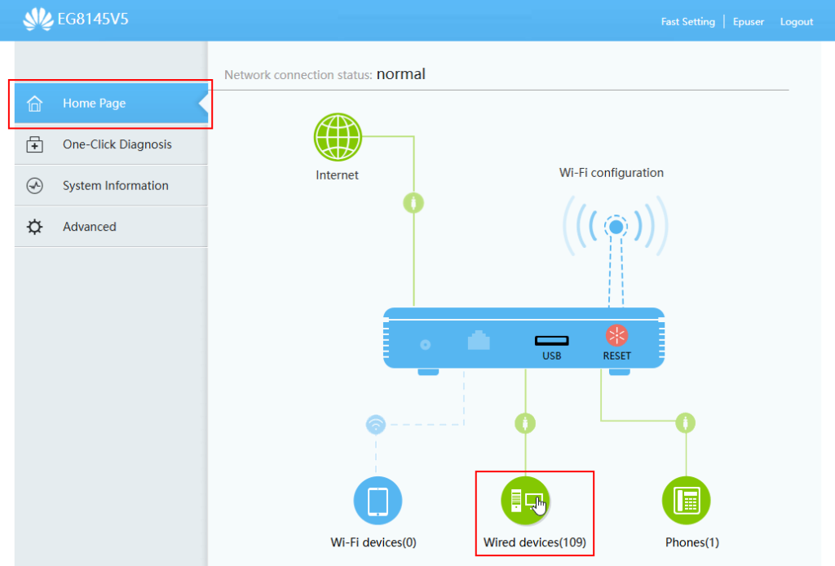The width and height of the screenshot is (835, 566).
Task: Click the green Internet globe icon
Action: click(338, 137)
